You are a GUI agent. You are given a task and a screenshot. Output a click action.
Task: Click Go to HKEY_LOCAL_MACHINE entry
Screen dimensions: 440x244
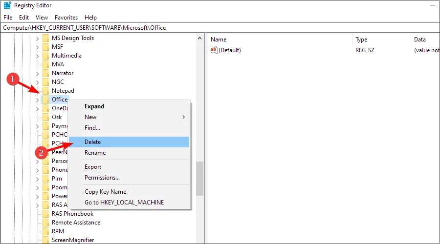pos(124,203)
